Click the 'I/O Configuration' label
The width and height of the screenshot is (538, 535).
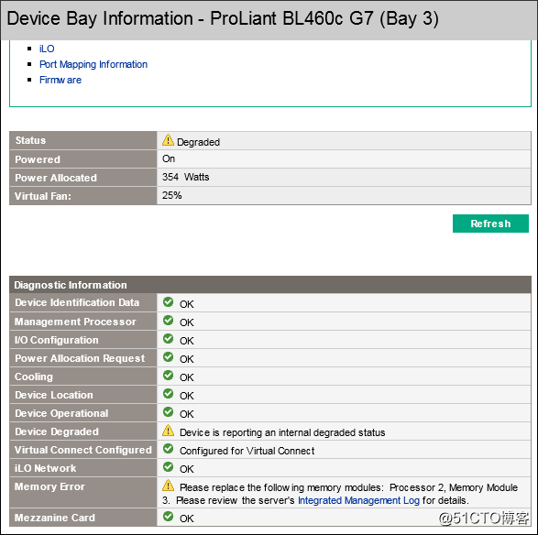coord(57,340)
